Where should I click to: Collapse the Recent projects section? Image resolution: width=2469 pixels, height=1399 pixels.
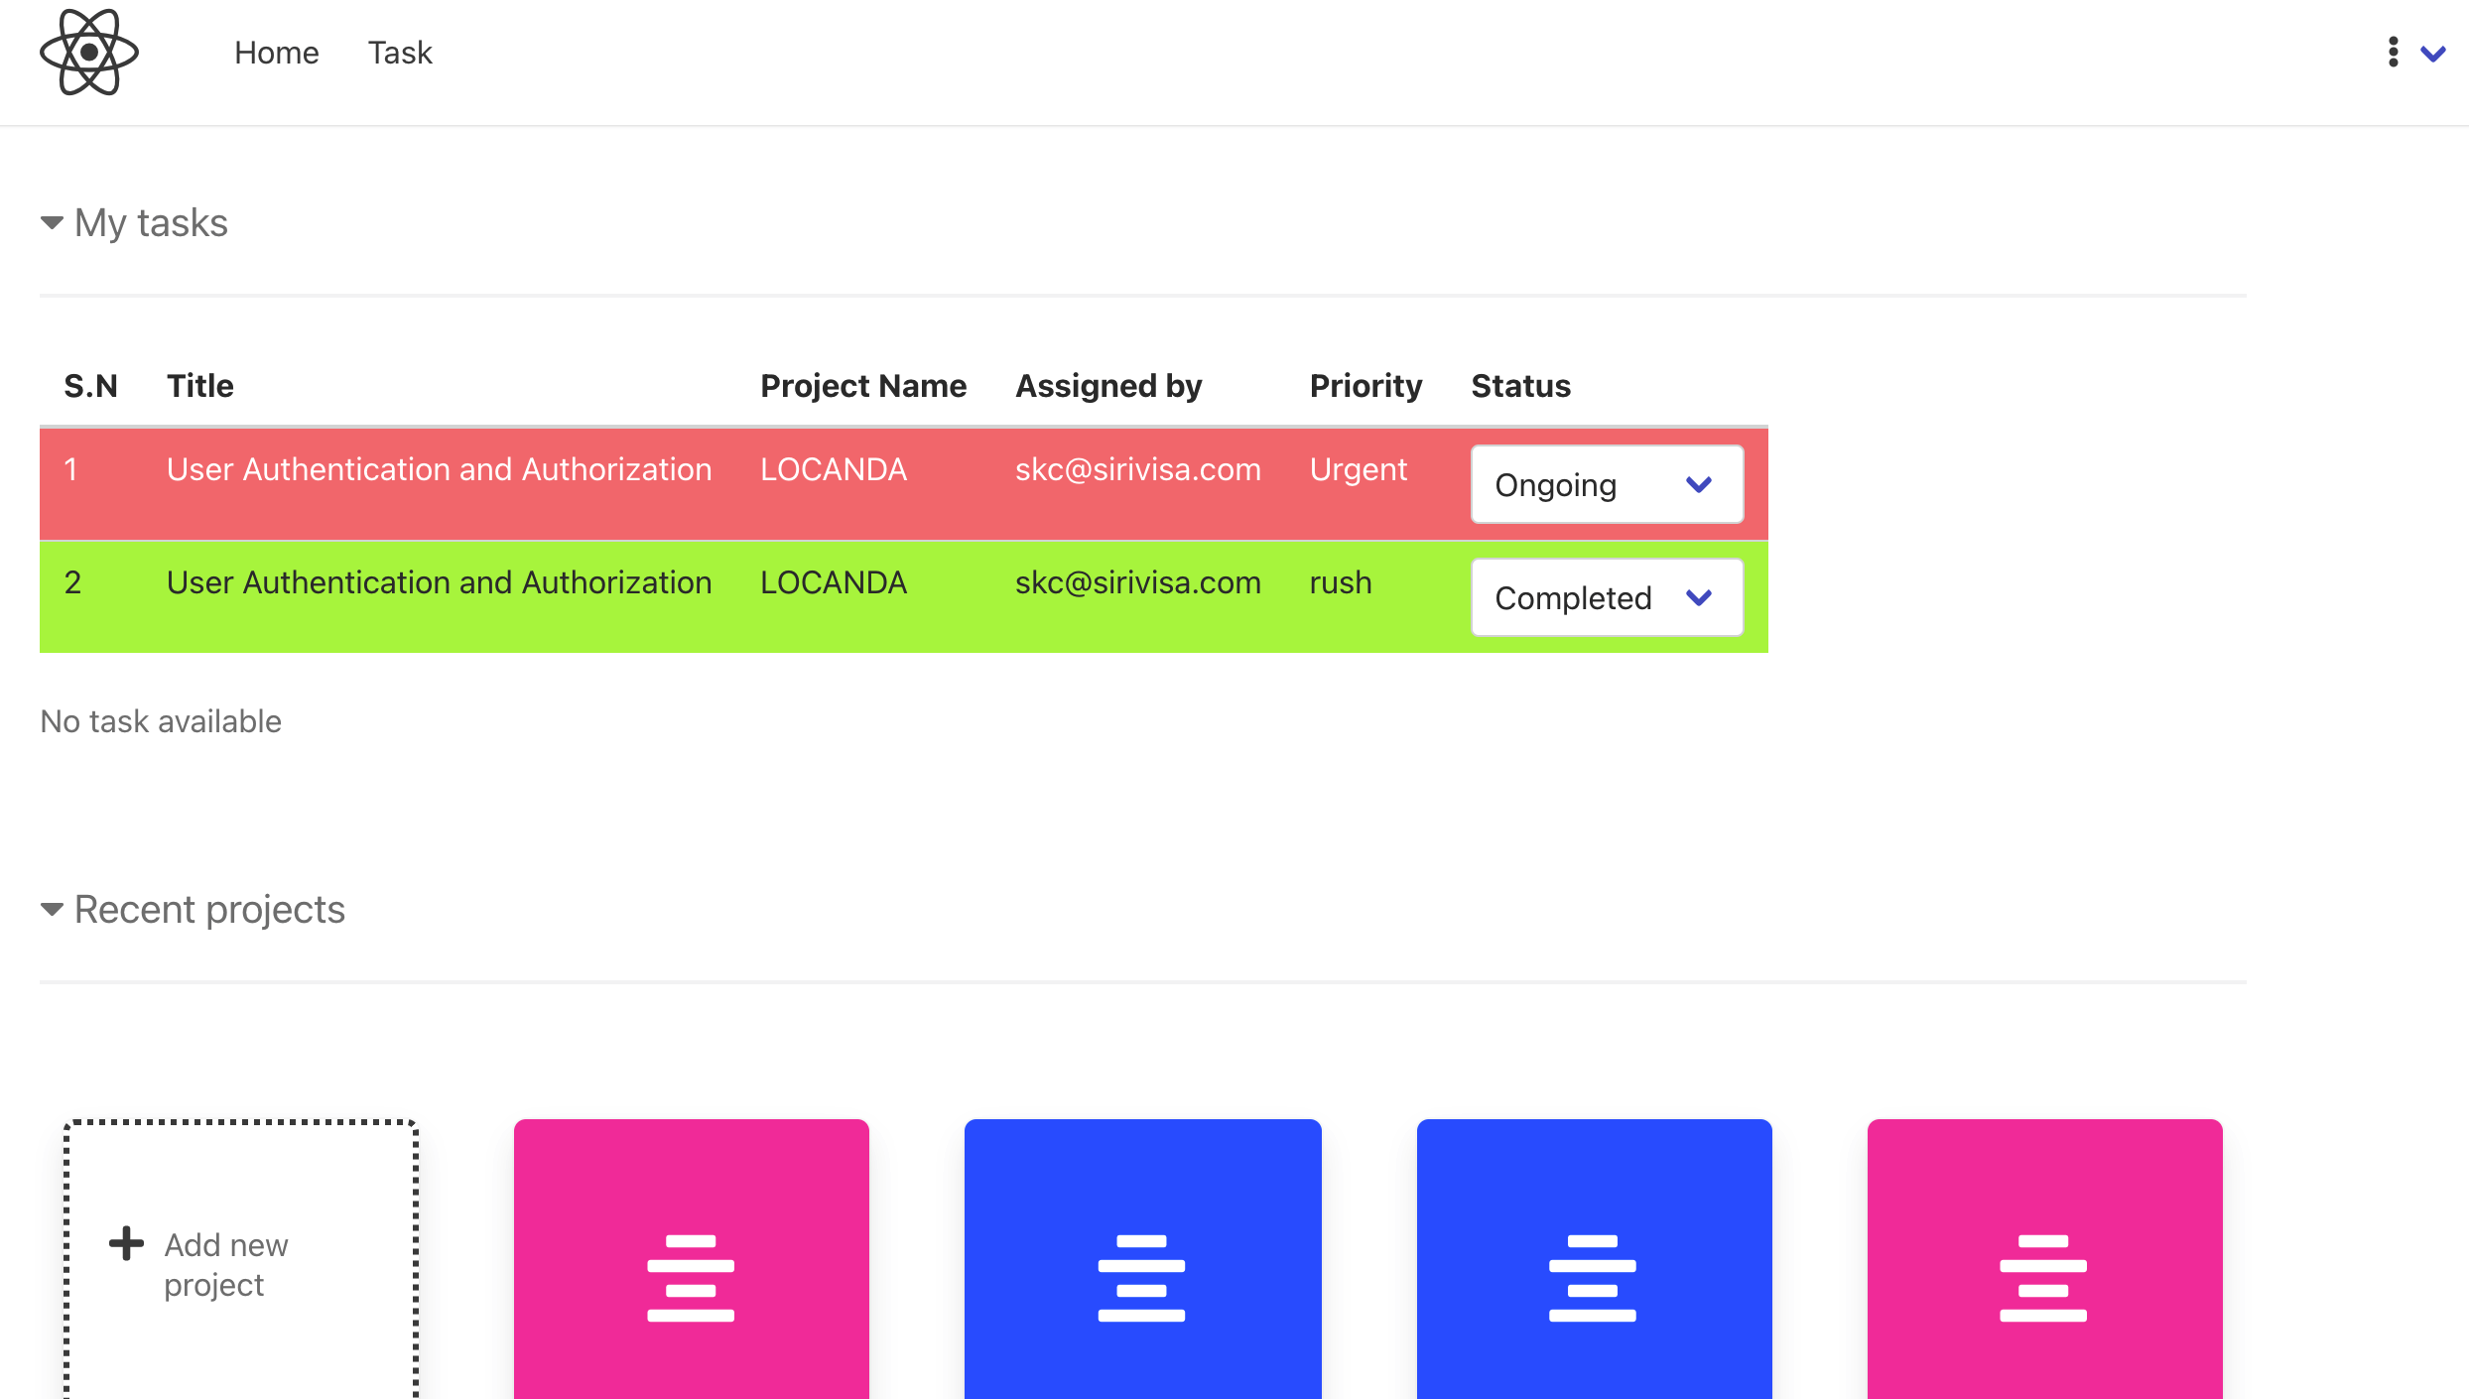pyautogui.click(x=51, y=908)
